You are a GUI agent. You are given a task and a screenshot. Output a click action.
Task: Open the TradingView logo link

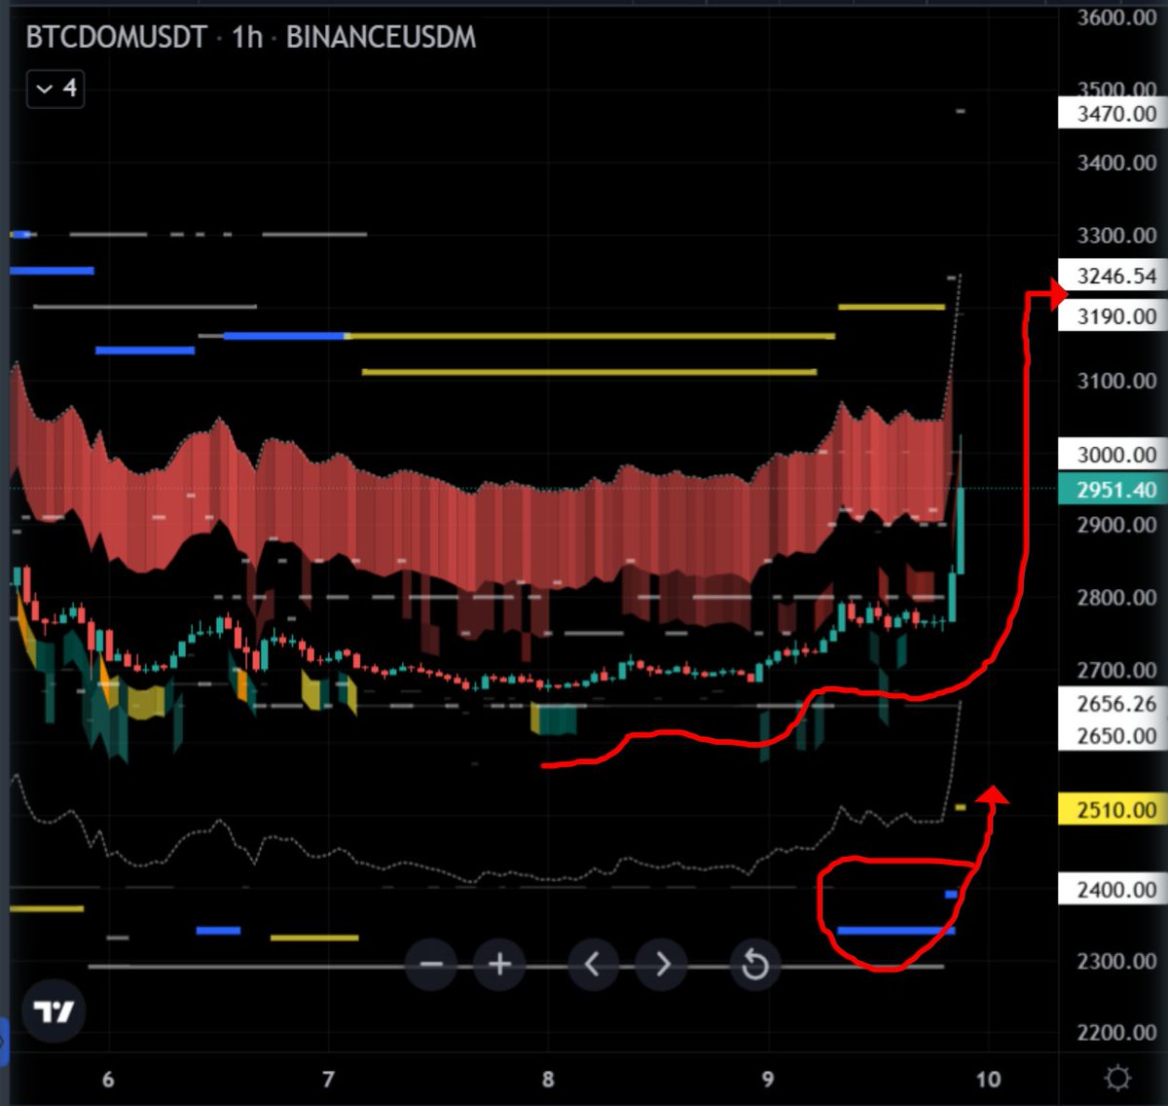click(54, 1013)
